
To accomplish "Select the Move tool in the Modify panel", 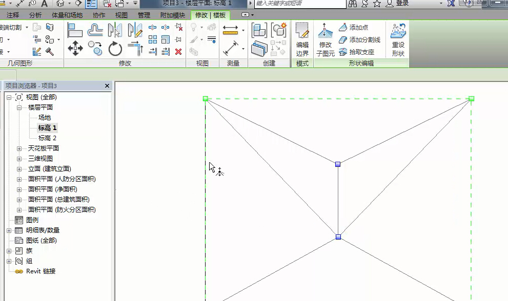I will (x=75, y=49).
